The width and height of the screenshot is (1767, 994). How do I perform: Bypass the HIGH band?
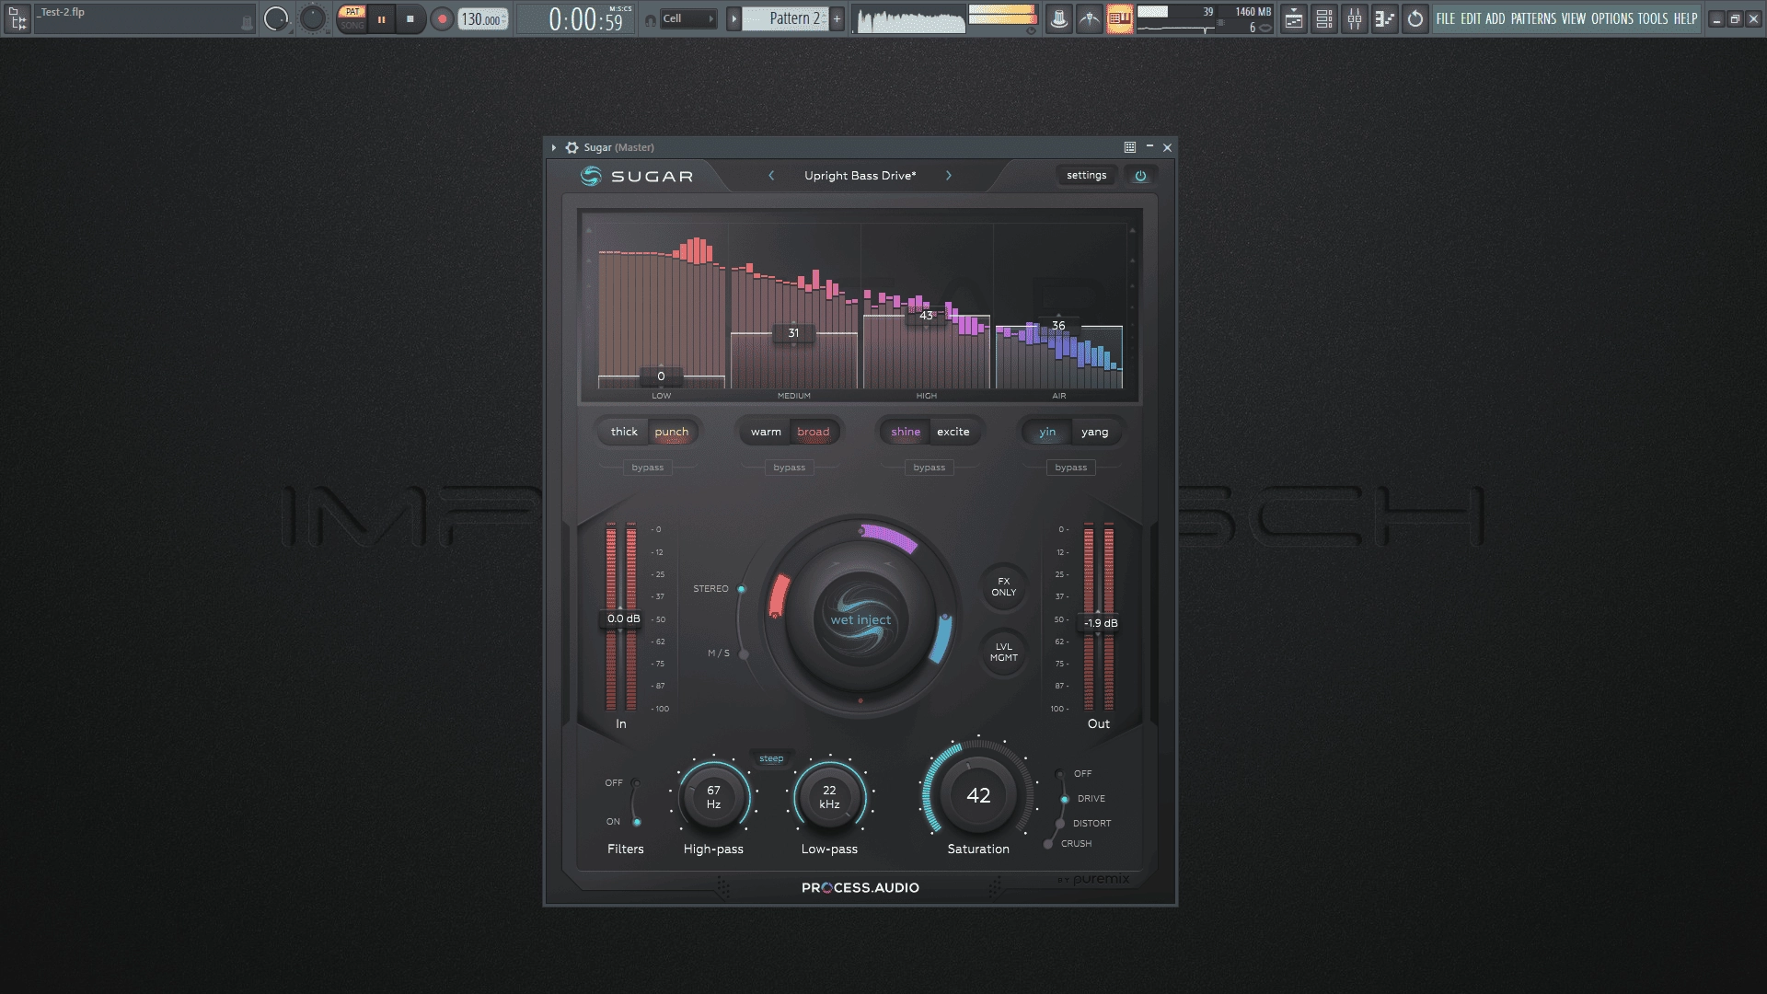pos(930,468)
